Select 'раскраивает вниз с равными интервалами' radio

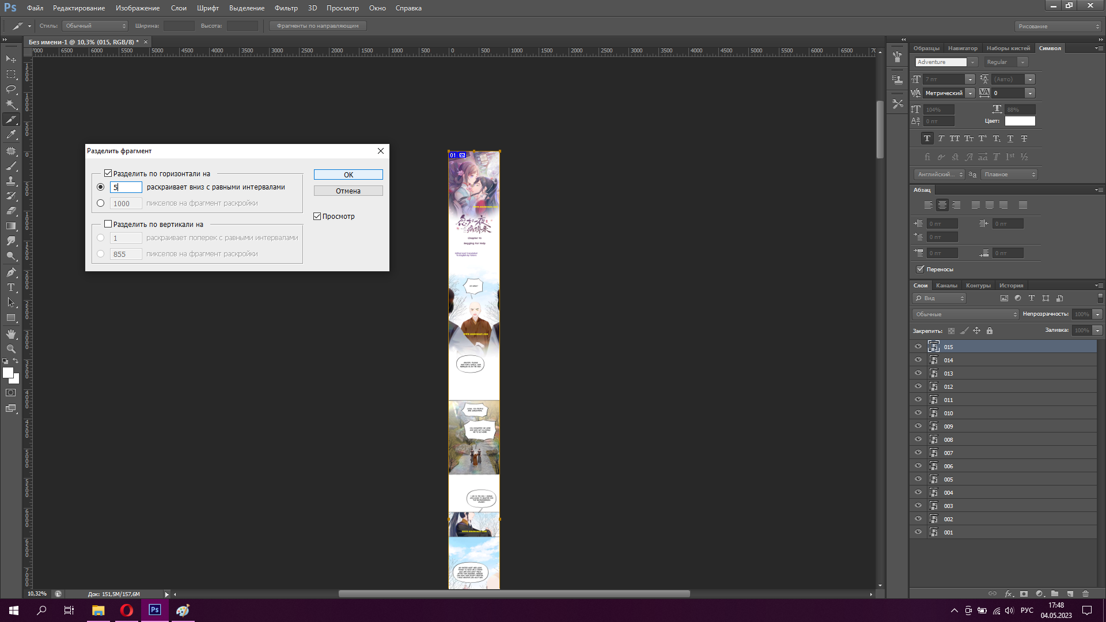(x=101, y=187)
